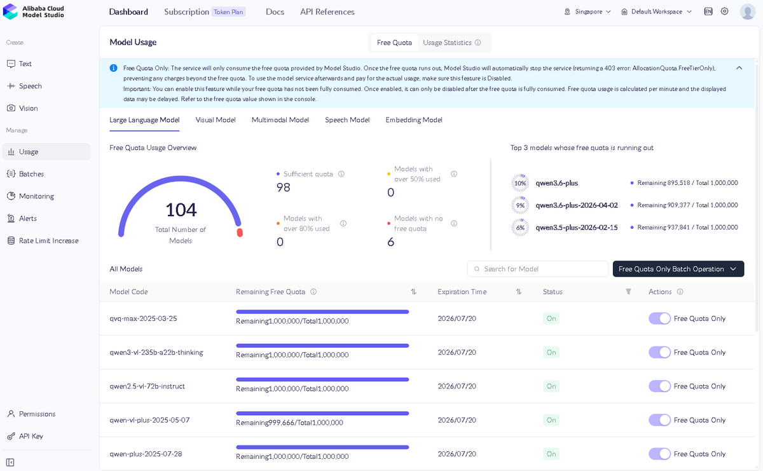The height and width of the screenshot is (471, 763).
Task: Click the Vision camera icon in sidebar
Action: click(x=11, y=108)
